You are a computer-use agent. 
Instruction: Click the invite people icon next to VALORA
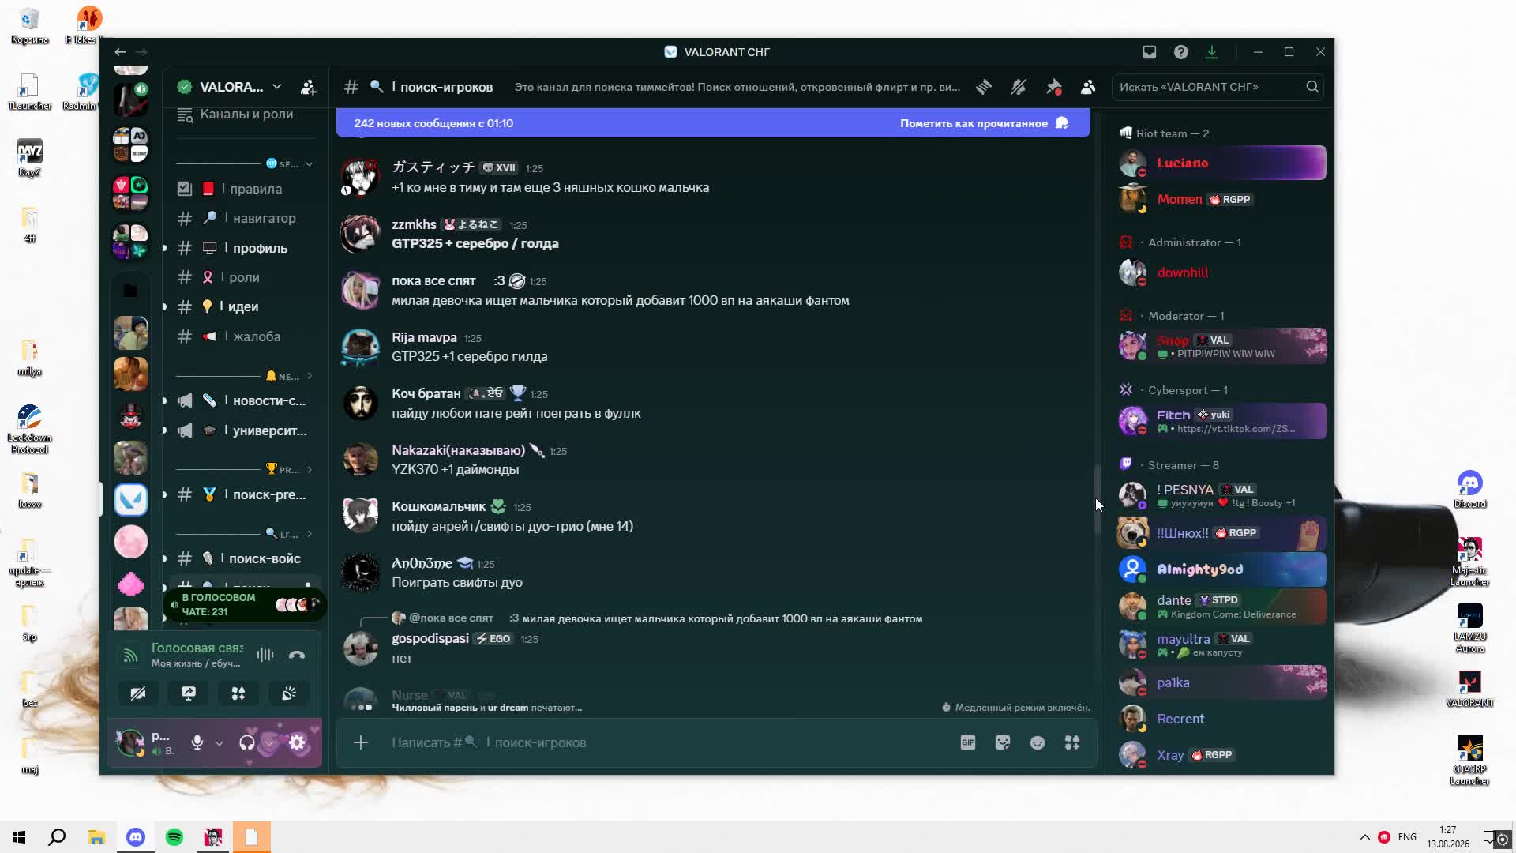308,87
